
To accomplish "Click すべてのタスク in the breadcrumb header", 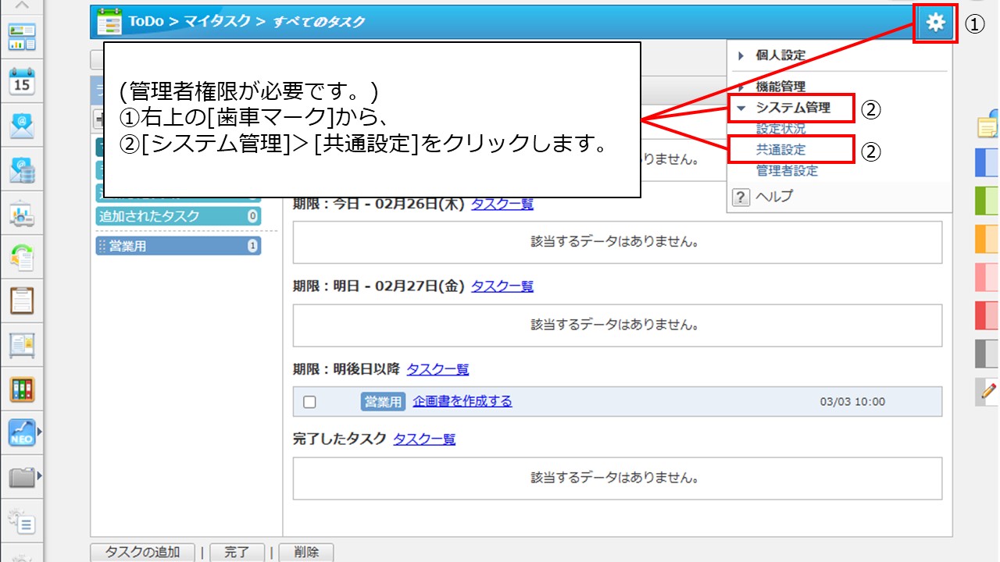I will [x=320, y=22].
